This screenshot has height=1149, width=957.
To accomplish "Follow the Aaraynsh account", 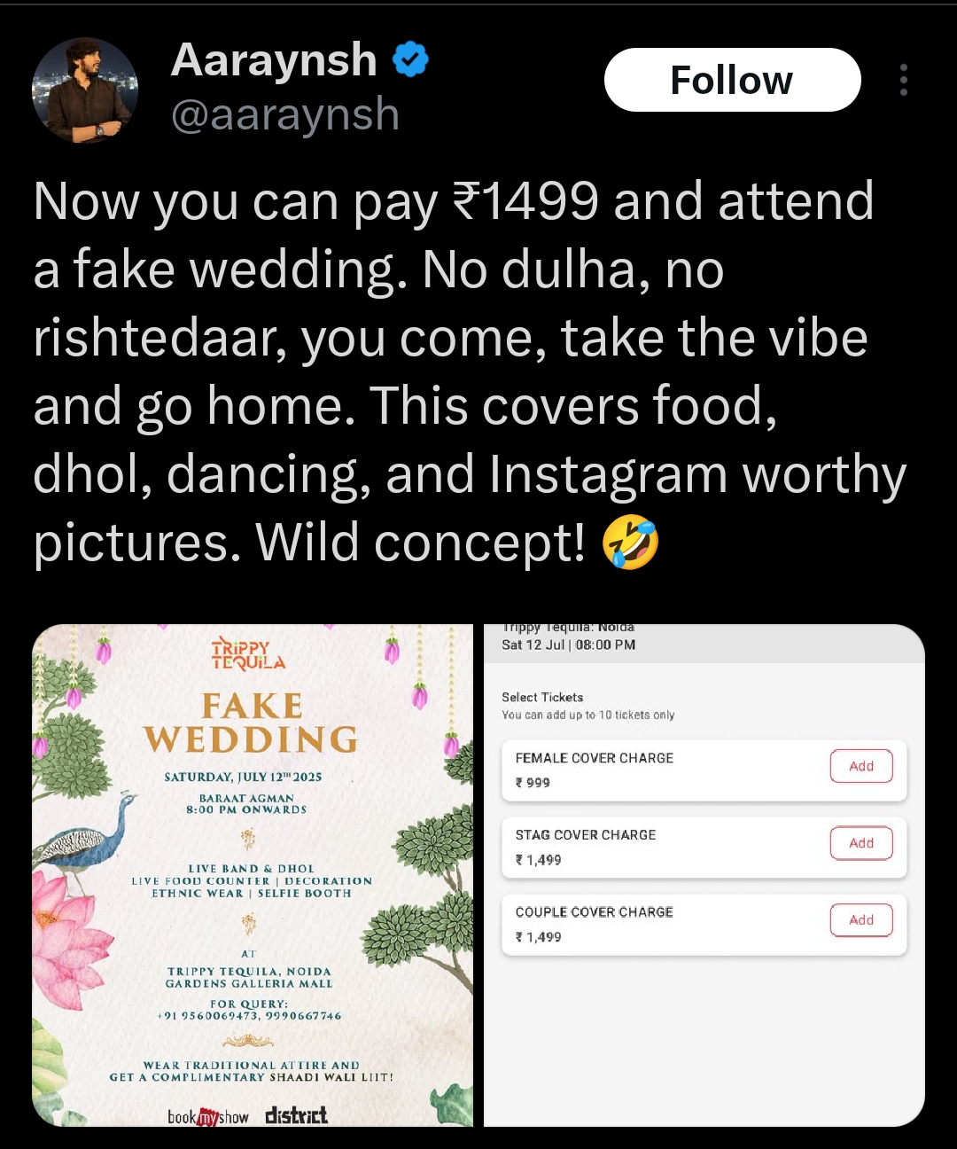I will 732,80.
